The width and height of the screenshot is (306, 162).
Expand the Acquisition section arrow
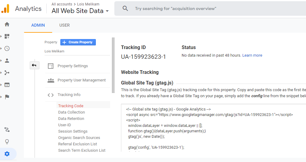(x=1, y=73)
